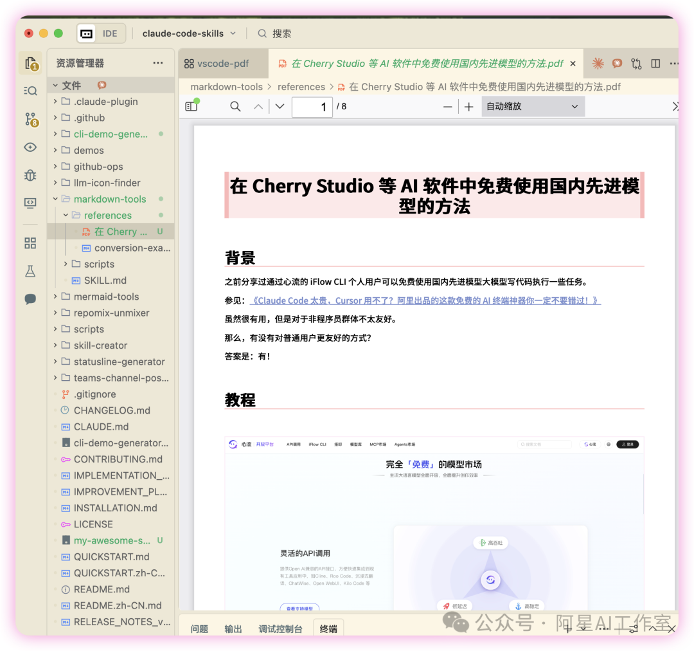Click the Claude spark icon in editor toolbar
This screenshot has height=651, width=694.
[598, 64]
